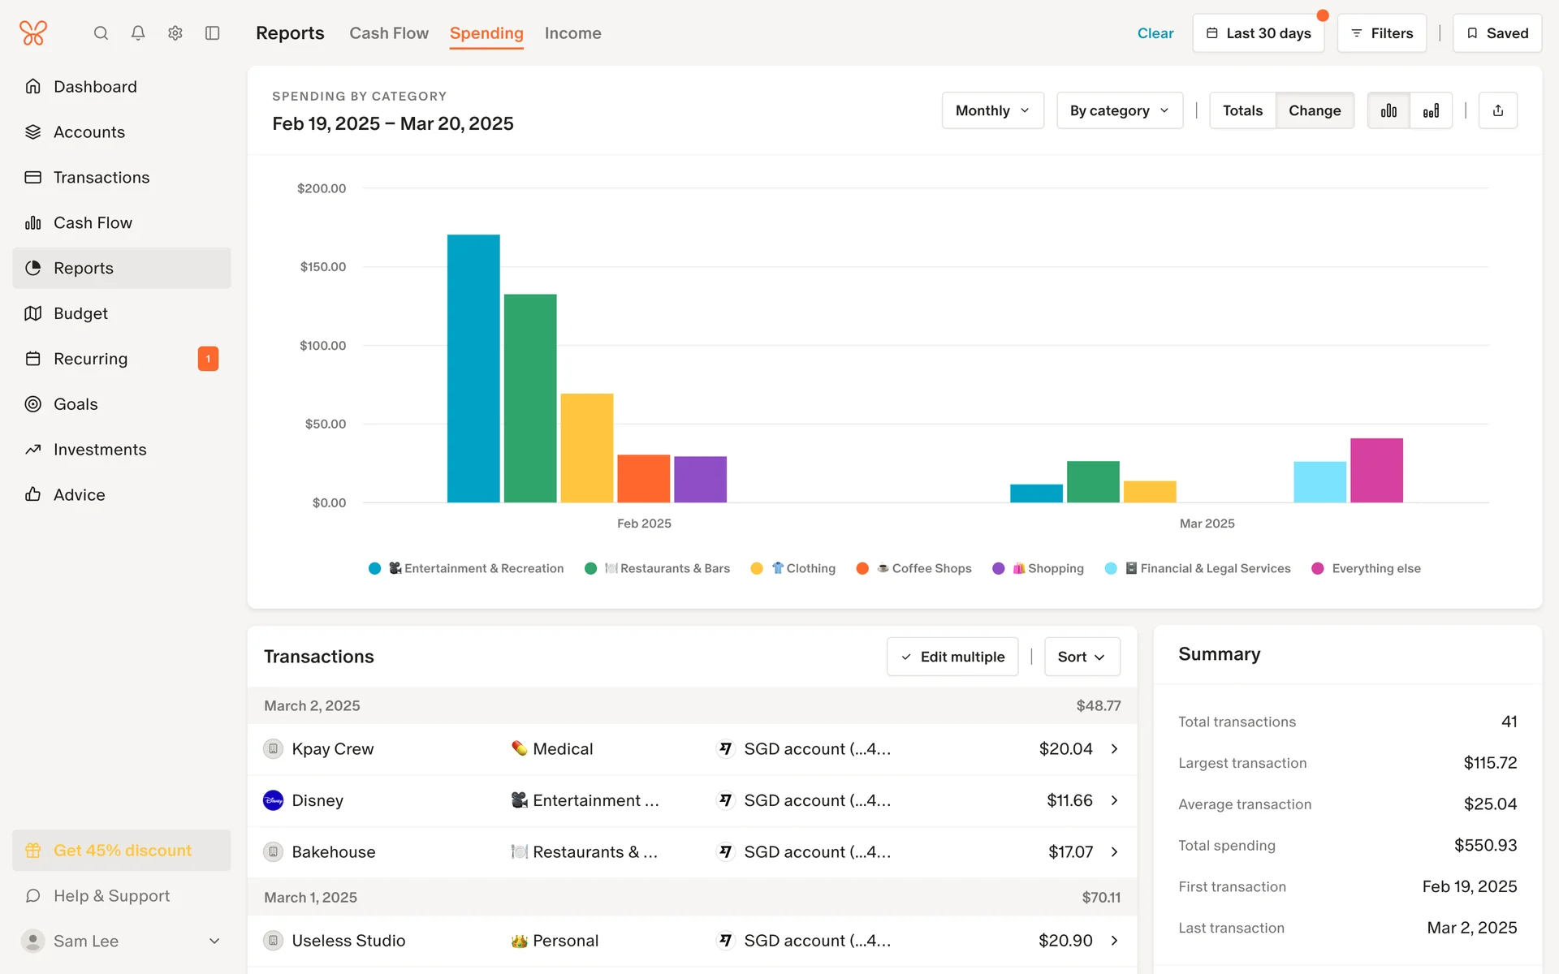Open the Monthly interval dropdown
The image size is (1559, 974).
pos(992,110)
